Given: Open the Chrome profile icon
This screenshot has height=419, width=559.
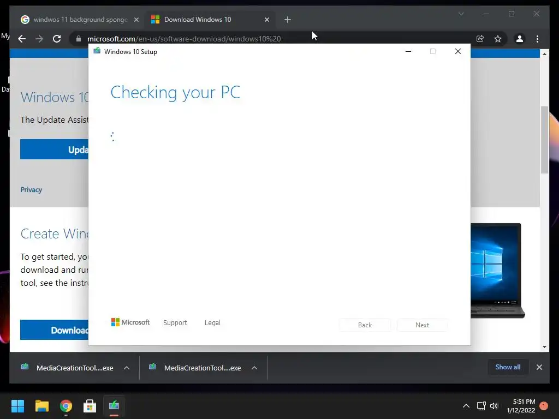Looking at the screenshot, I should coord(520,39).
